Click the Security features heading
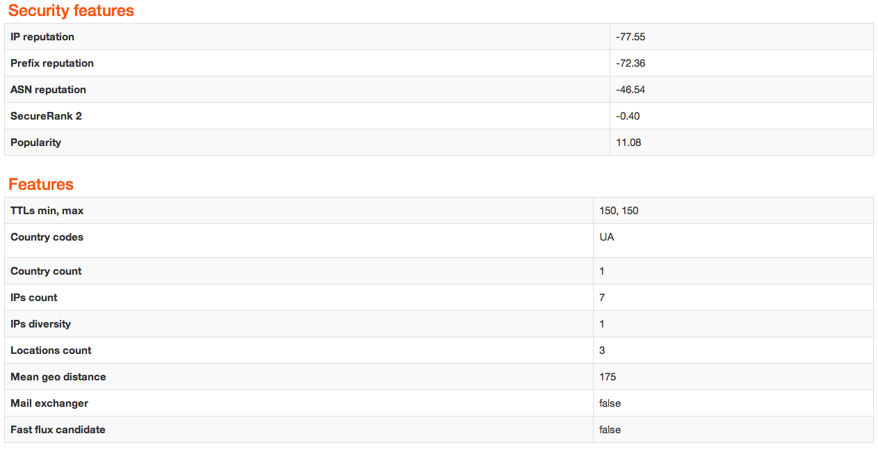This screenshot has width=878, height=452. coord(71,11)
